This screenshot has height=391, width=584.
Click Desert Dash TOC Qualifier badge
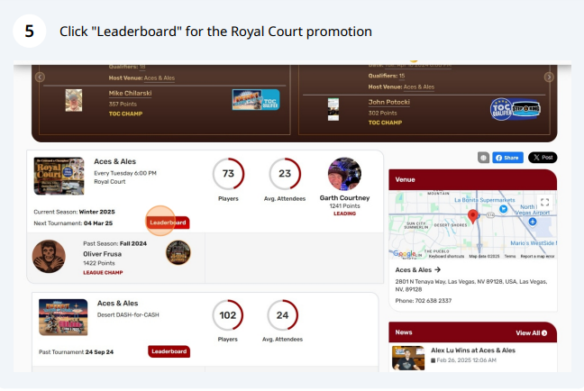tap(256, 99)
